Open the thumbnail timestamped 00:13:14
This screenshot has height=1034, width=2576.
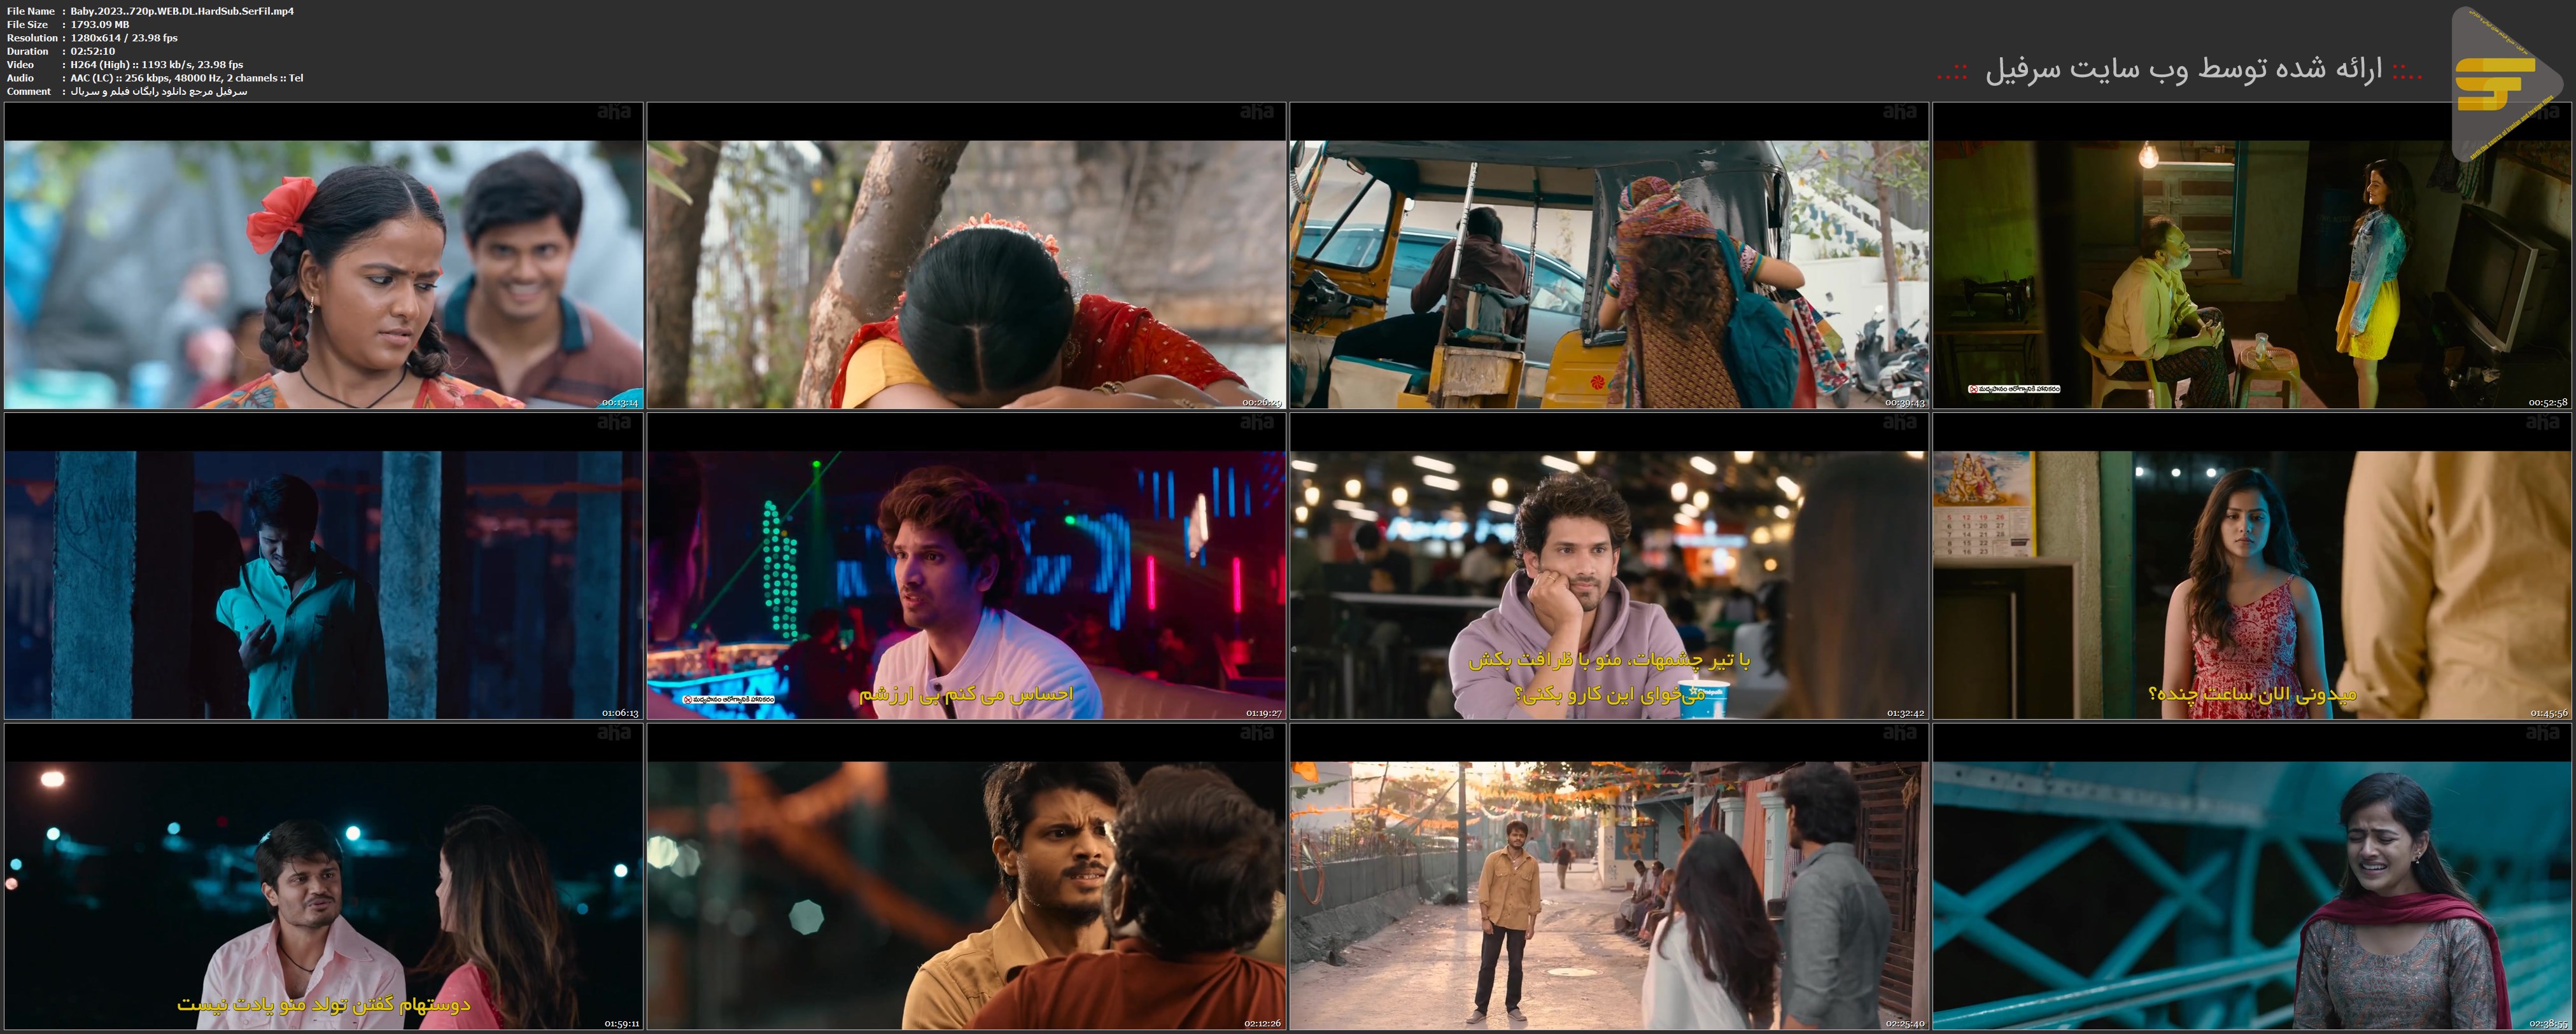click(323, 255)
